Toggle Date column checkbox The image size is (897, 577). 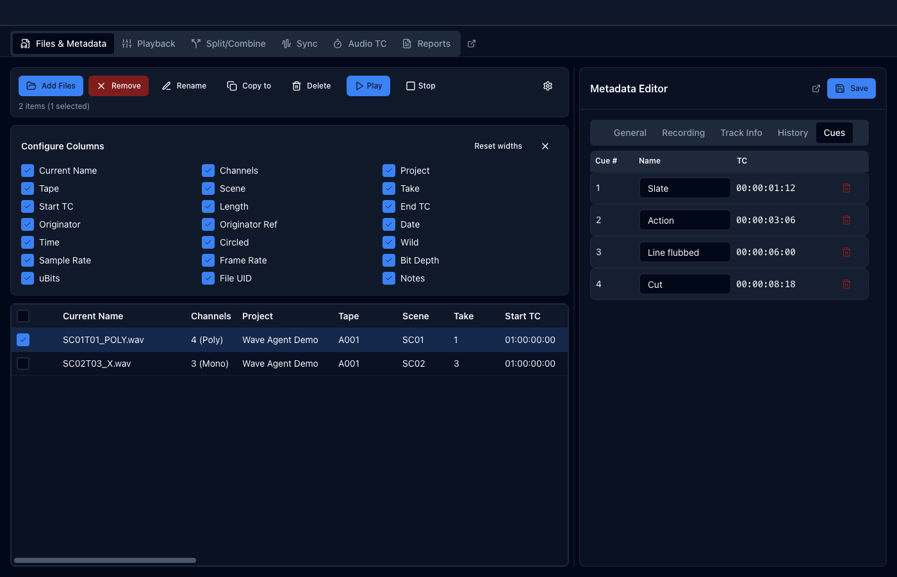389,224
